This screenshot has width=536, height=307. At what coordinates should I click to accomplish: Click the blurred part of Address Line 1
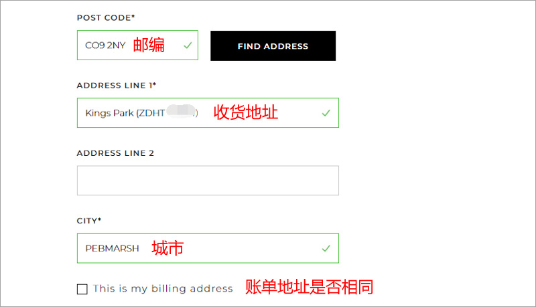[181, 112]
